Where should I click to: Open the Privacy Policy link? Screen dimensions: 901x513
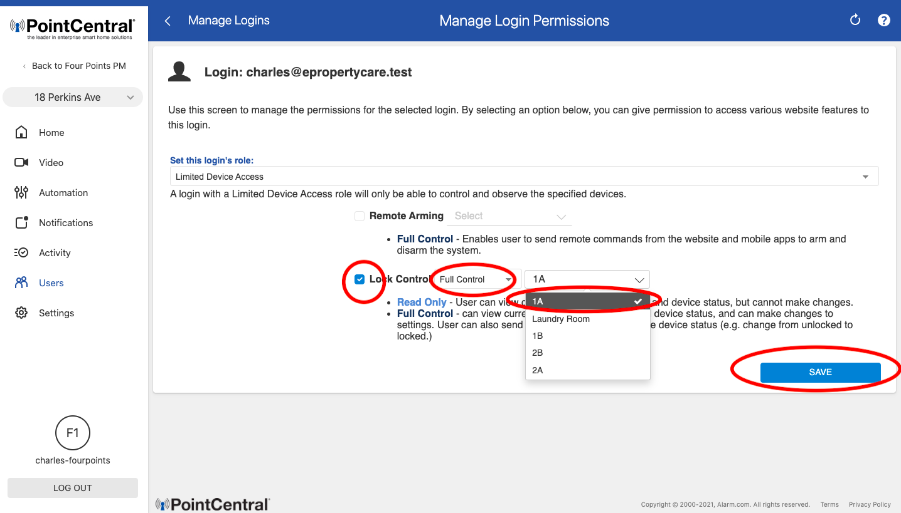click(870, 504)
